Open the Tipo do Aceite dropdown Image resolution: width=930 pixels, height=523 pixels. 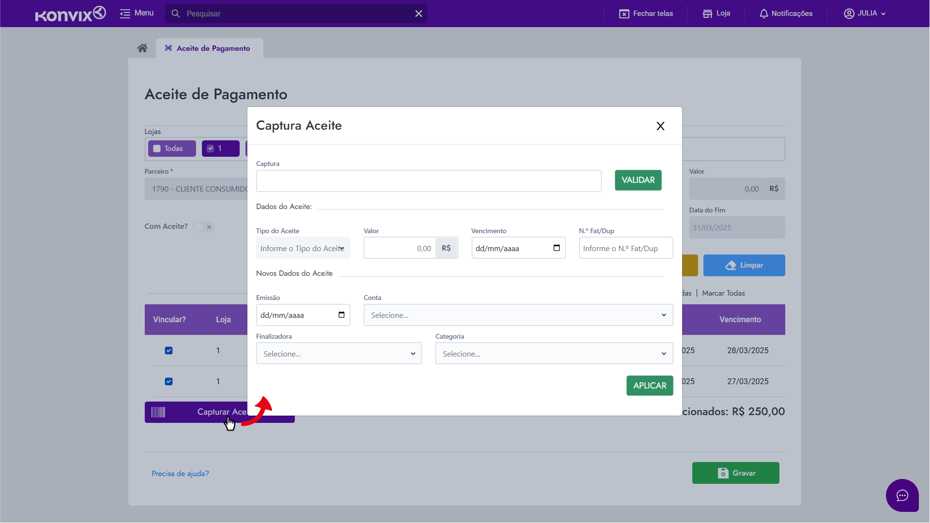point(303,248)
